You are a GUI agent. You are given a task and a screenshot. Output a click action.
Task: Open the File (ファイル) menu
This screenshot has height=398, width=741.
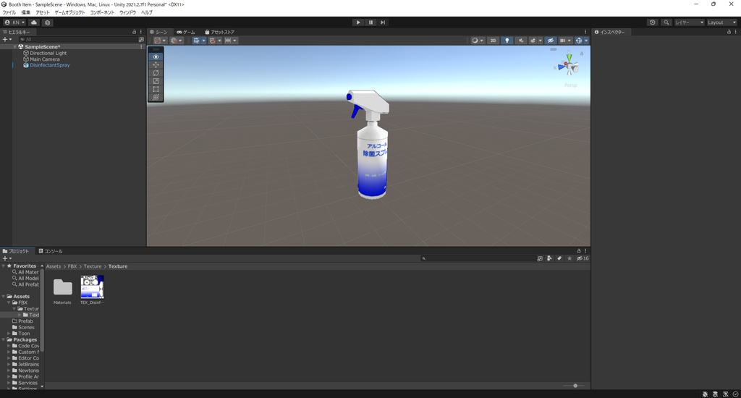tap(9, 12)
